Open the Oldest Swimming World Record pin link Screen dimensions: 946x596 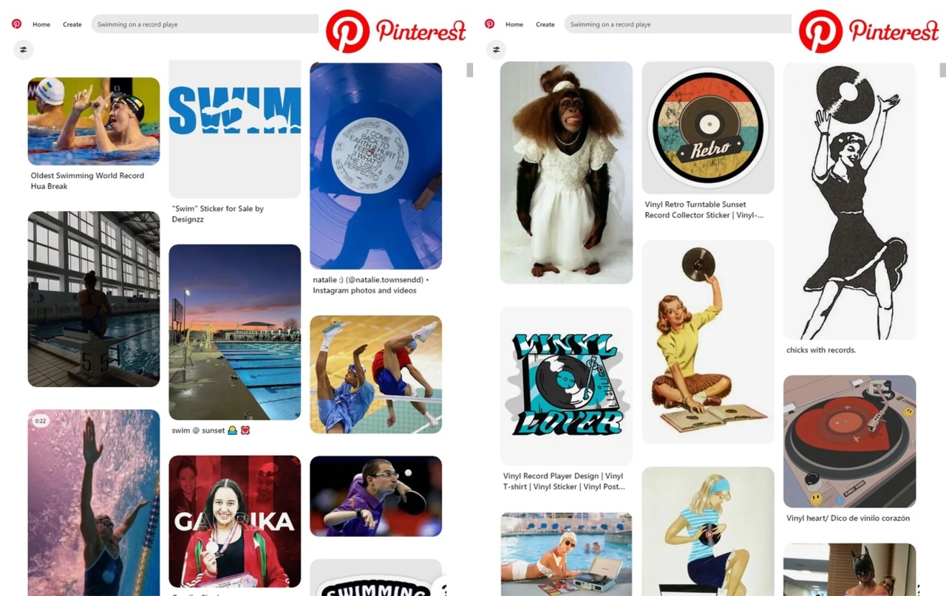click(87, 181)
